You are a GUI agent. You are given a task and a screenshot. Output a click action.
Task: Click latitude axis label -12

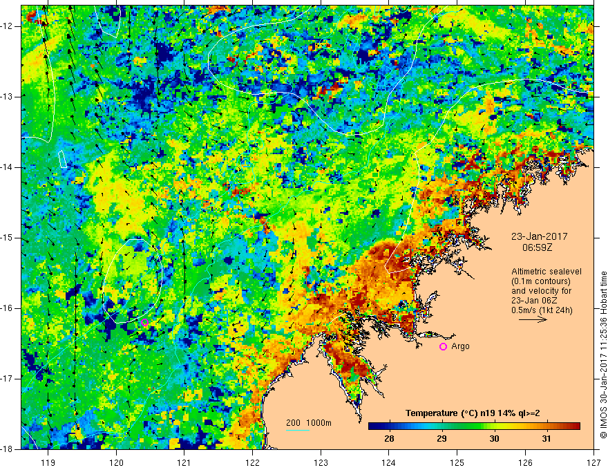click(7, 26)
